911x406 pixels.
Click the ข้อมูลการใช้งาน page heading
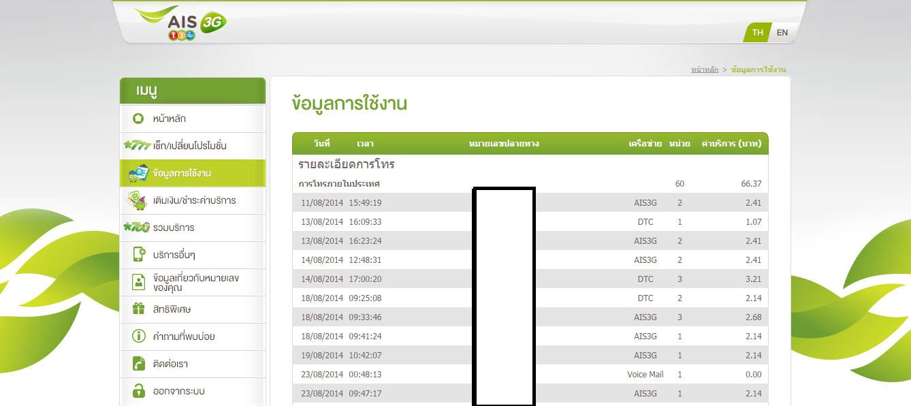pyautogui.click(x=349, y=104)
